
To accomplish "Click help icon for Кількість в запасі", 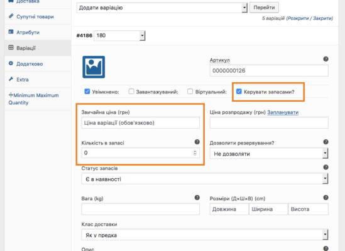I will coord(197,142).
